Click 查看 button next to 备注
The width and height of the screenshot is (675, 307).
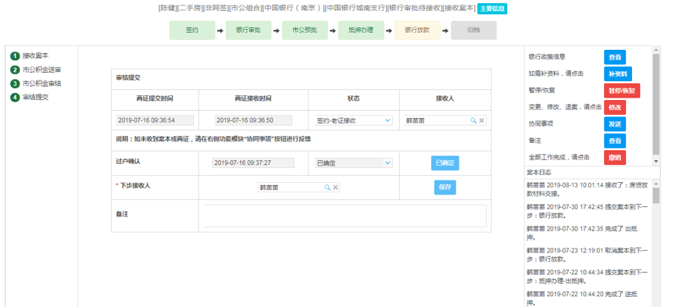pos(615,141)
